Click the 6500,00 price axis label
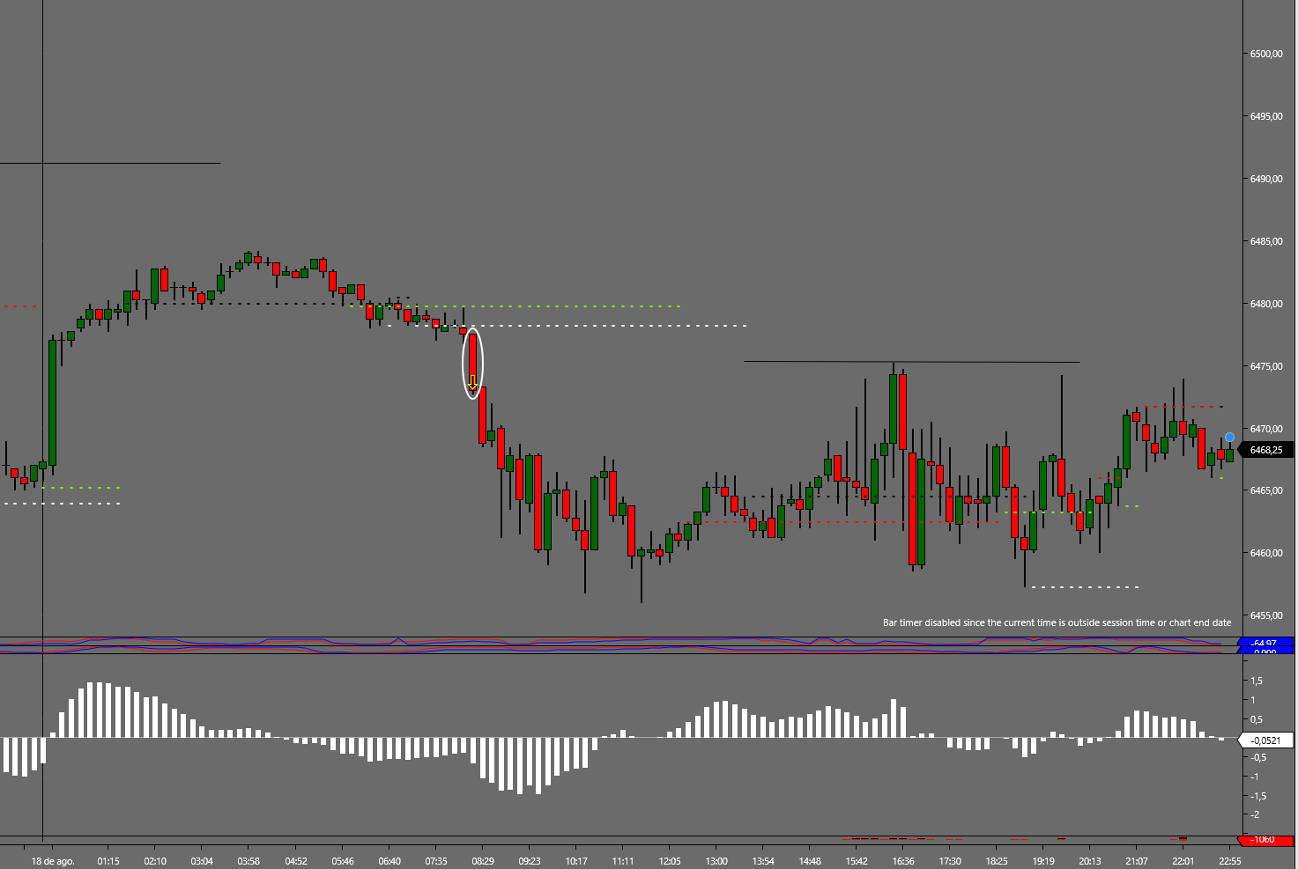This screenshot has height=869, width=1298. [x=1266, y=55]
